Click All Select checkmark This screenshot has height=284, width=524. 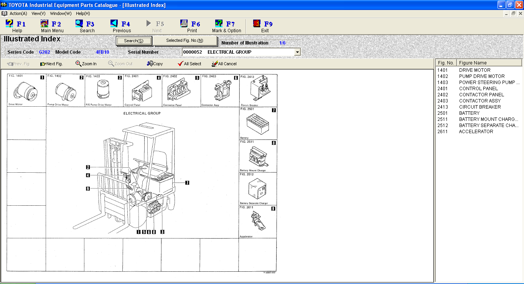[189, 64]
